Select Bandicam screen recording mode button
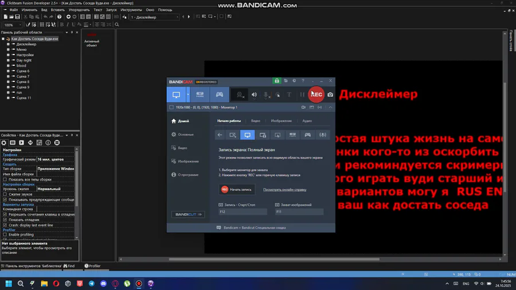The height and width of the screenshot is (290, 516). [x=177, y=95]
